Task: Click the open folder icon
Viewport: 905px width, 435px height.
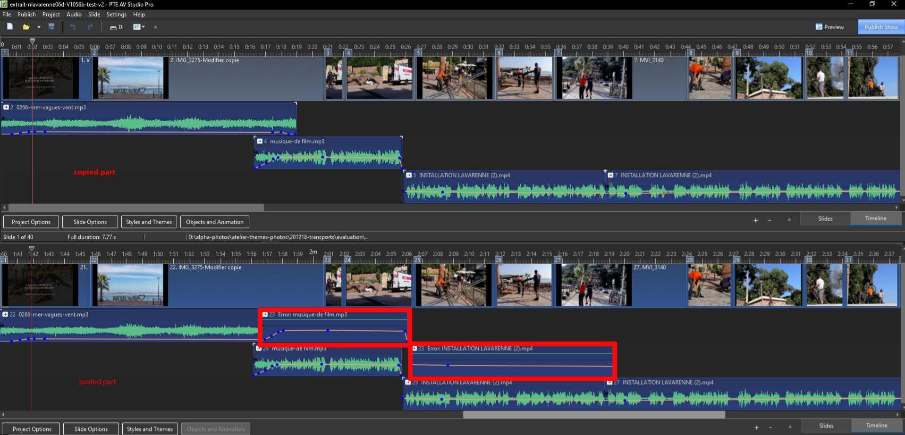Action: [26, 27]
